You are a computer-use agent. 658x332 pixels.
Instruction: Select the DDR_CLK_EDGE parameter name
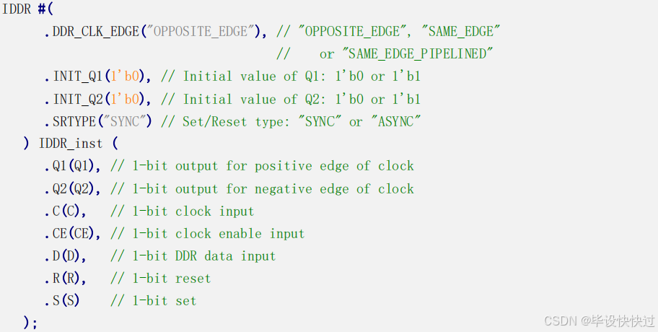click(x=96, y=32)
